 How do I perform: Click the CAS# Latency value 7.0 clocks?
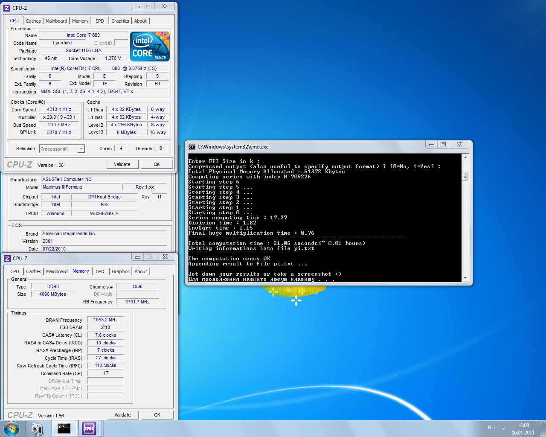106,335
